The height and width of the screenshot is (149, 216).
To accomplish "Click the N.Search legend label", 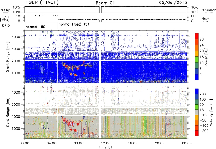I will [208, 10].
